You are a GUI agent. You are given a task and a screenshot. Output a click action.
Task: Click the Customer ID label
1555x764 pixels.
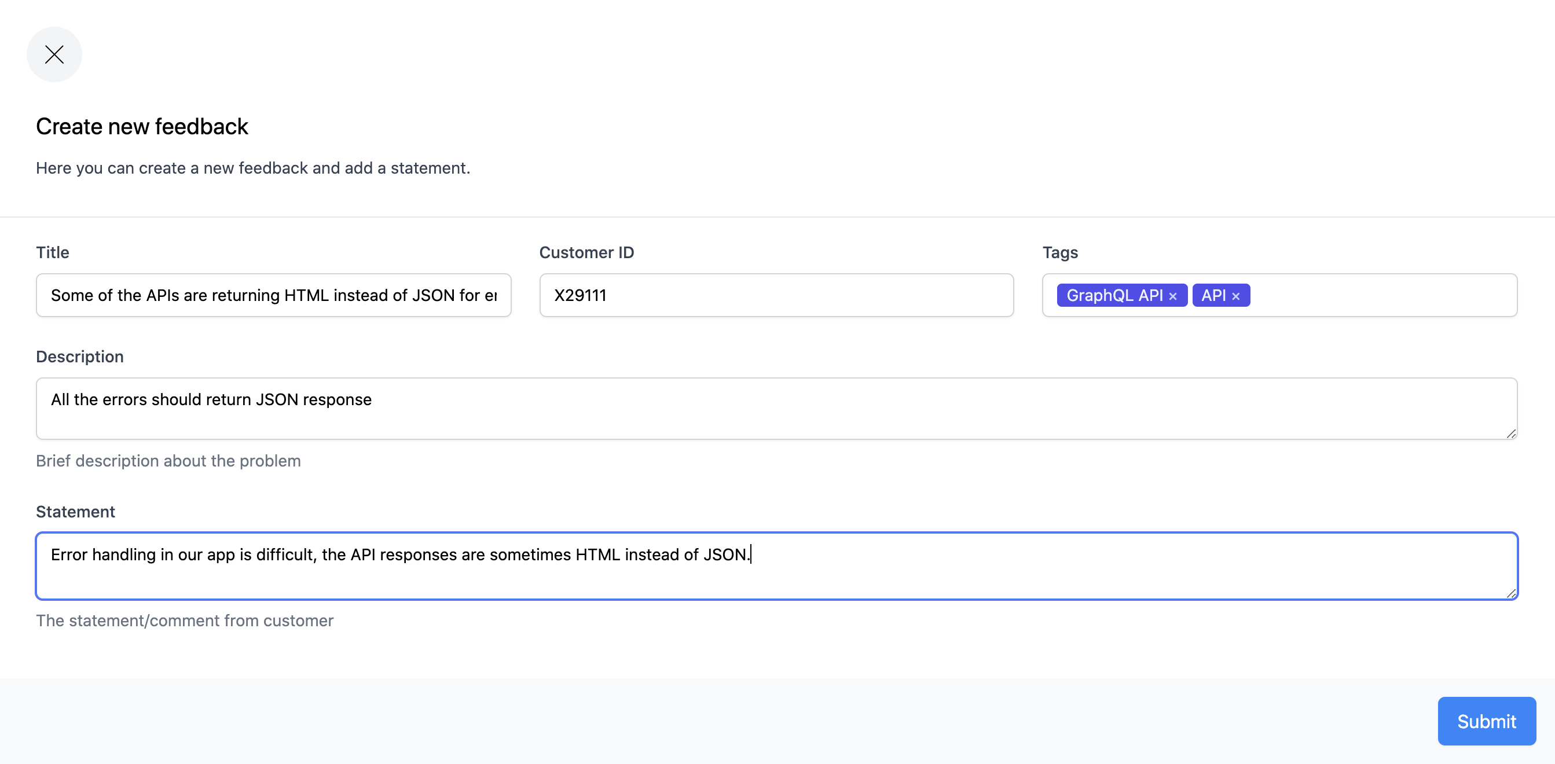tap(586, 252)
